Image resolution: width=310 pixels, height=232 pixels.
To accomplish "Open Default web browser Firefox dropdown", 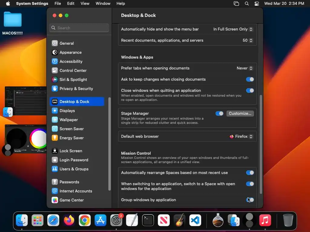I will (x=241, y=137).
